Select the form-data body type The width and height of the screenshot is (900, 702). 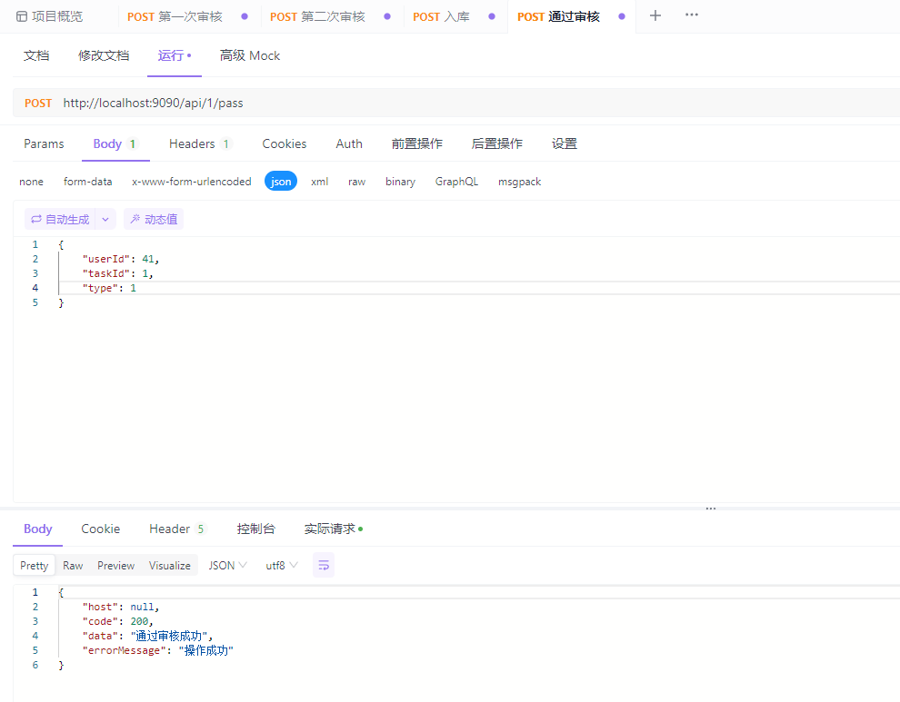pos(87,181)
